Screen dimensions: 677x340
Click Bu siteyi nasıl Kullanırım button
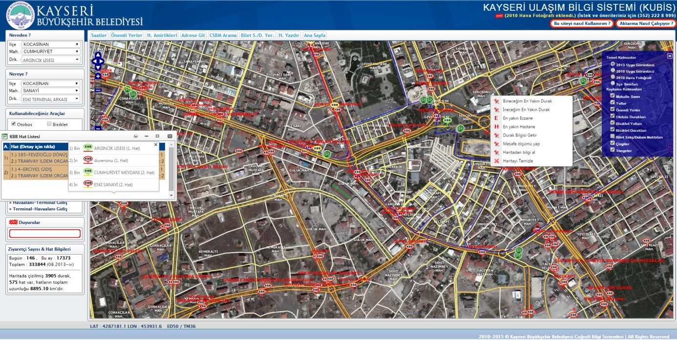pos(582,23)
